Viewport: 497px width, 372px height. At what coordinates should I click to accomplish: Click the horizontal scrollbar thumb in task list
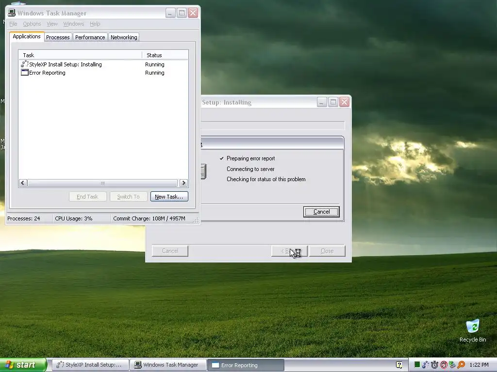click(x=102, y=183)
